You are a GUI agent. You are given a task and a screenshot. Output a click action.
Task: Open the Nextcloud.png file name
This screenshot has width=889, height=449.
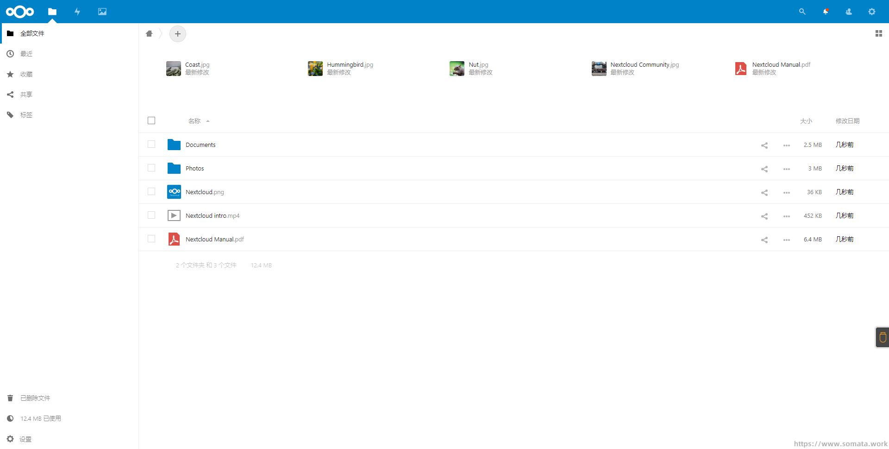click(205, 192)
